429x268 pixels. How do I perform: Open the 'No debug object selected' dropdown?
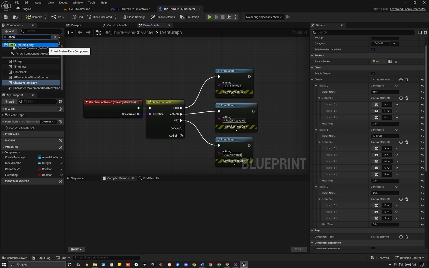(264, 17)
